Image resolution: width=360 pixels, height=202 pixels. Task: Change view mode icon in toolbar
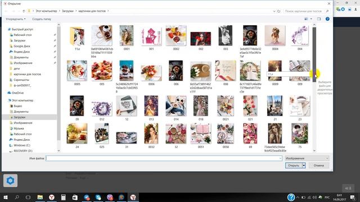[x=306, y=19]
